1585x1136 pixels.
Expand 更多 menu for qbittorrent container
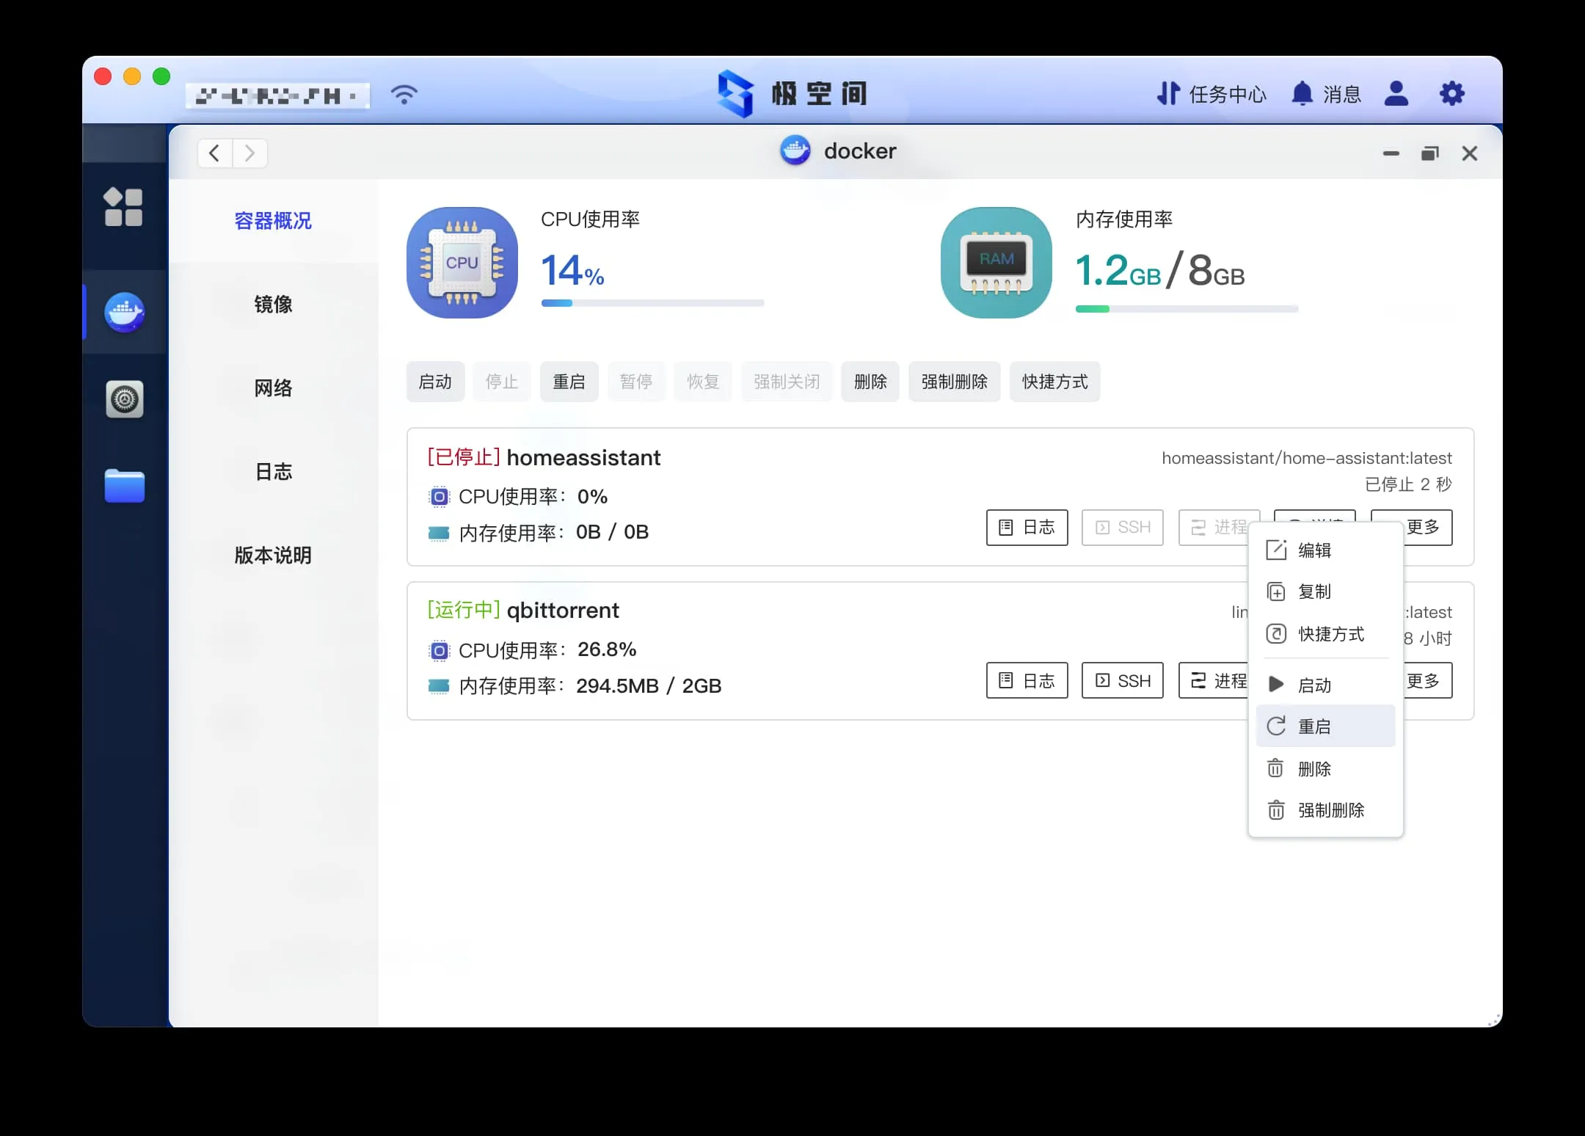point(1427,681)
